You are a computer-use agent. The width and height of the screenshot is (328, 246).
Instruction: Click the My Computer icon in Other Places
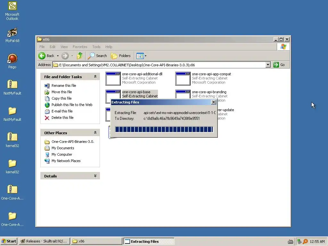point(47,155)
